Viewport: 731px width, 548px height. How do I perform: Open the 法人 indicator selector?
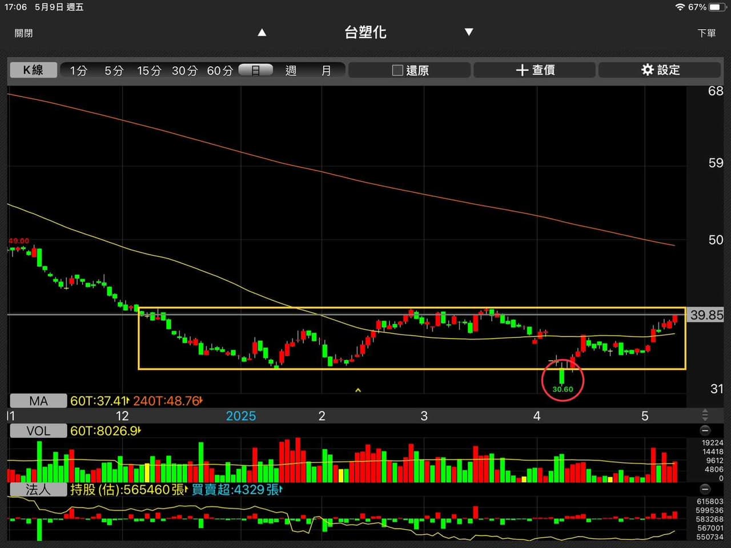coord(38,489)
